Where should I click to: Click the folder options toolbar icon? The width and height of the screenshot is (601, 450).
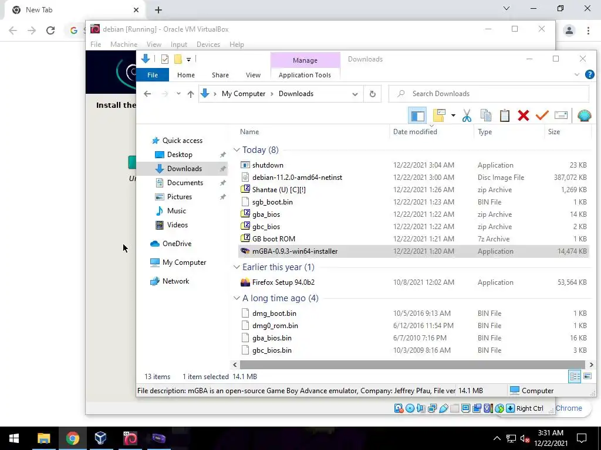pyautogui.click(x=439, y=115)
